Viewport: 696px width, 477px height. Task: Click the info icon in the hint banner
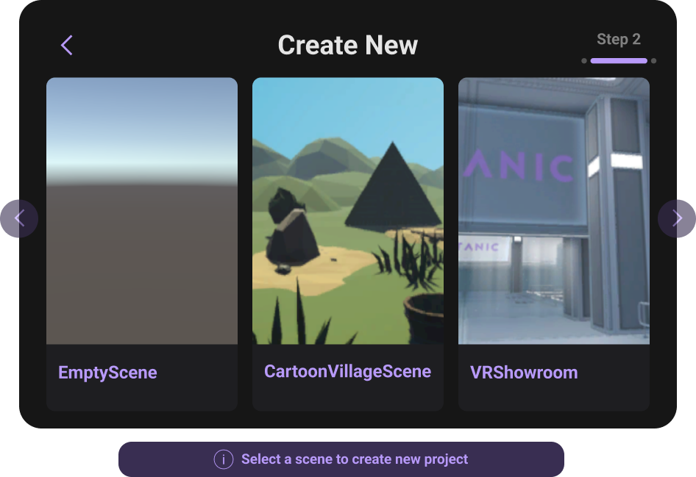[223, 459]
